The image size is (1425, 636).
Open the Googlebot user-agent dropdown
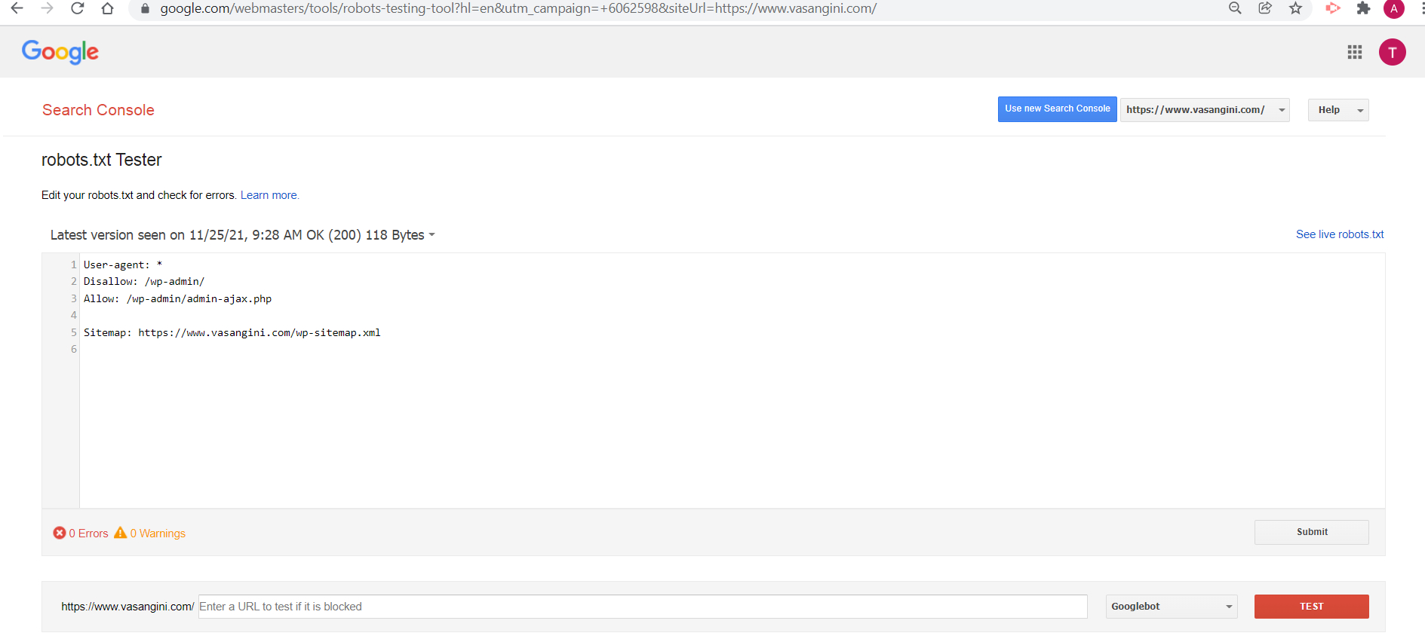(1172, 607)
